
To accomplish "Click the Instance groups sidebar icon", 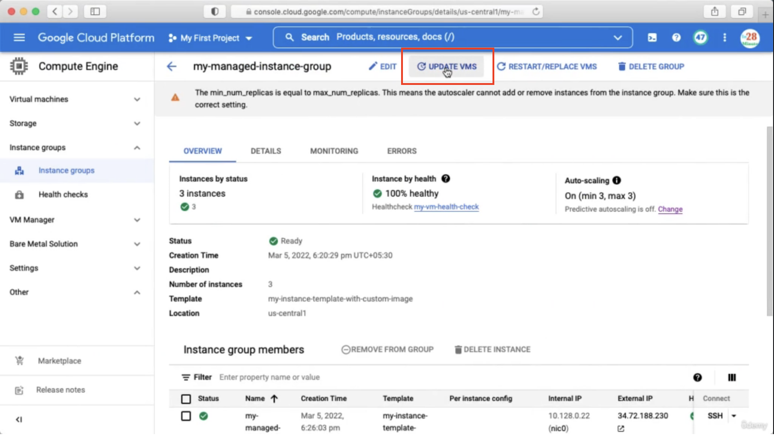I will pos(19,171).
